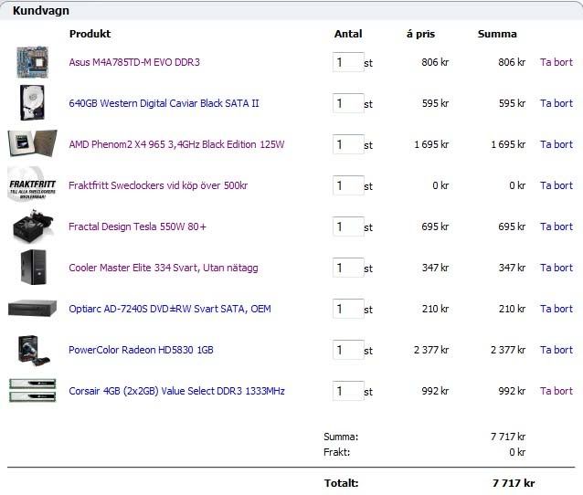Select quantity field for Radeon HD5830
This screenshot has height=495, width=583.
pyautogui.click(x=347, y=350)
